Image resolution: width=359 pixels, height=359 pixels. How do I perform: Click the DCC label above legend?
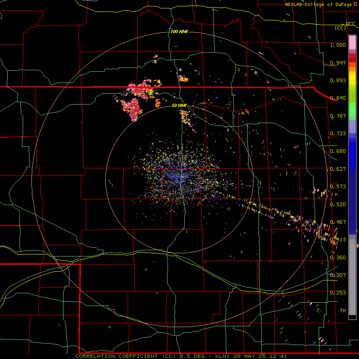350,24
